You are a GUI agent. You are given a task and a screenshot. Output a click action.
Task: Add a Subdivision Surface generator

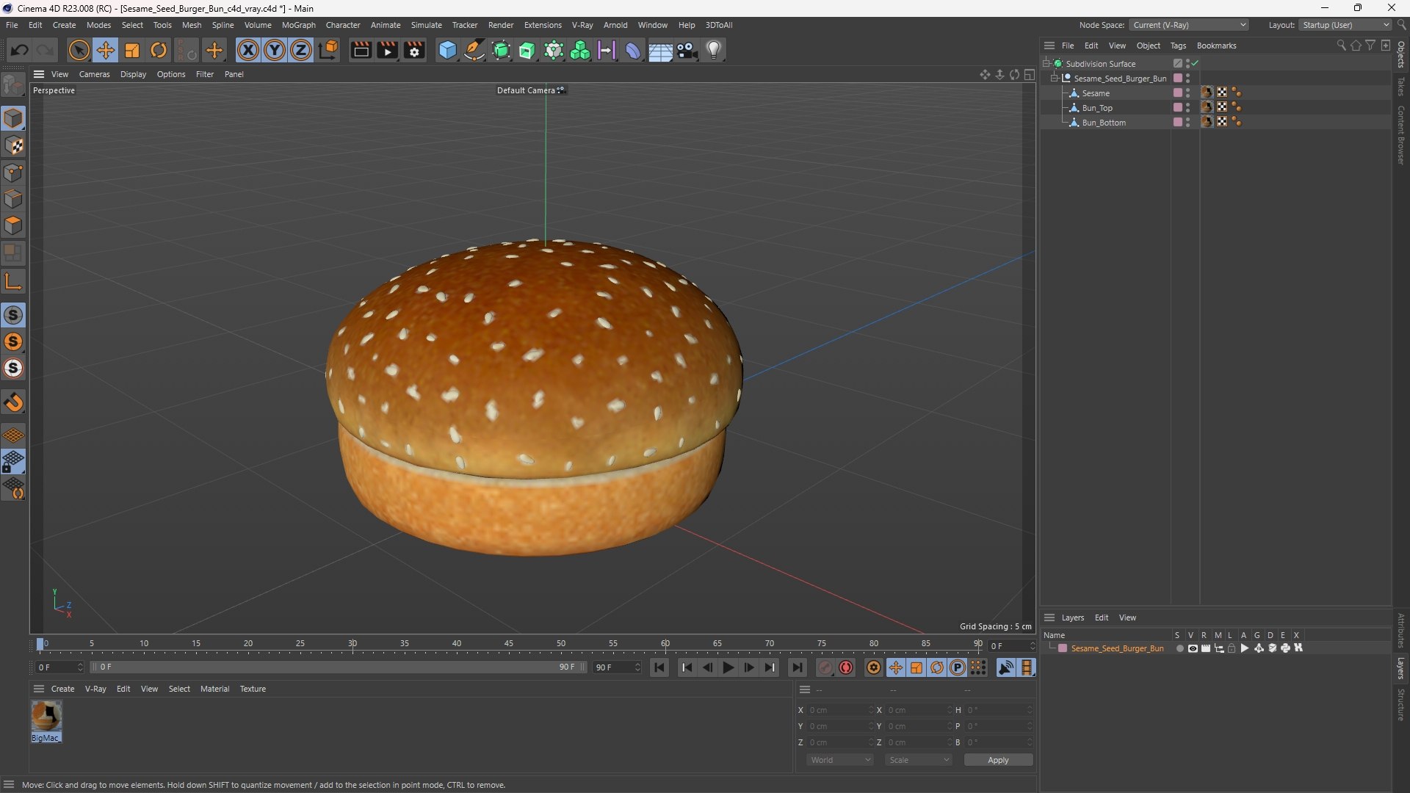coord(501,50)
